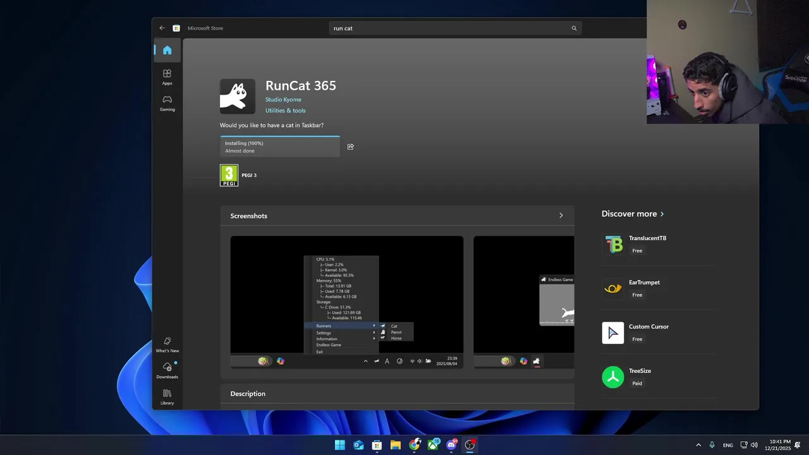Image resolution: width=809 pixels, height=455 pixels.
Task: Expand the Discover more chevron
Action: [662, 214]
